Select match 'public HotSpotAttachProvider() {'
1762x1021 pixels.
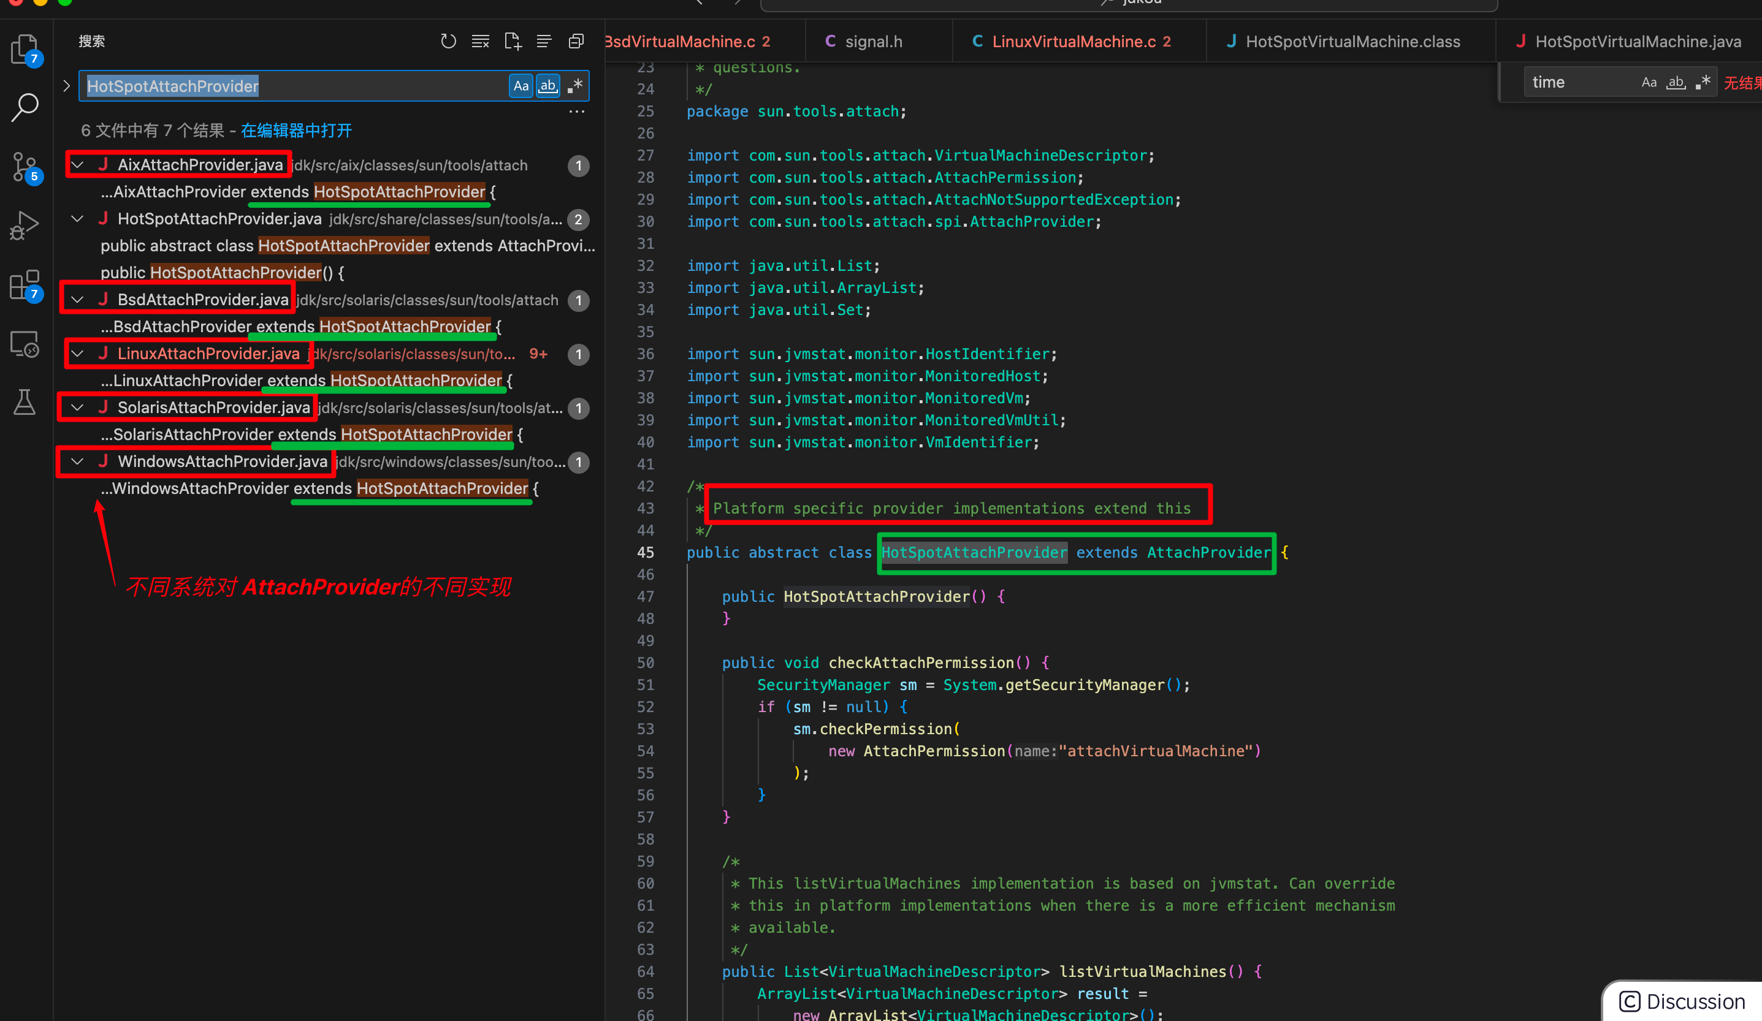click(223, 273)
